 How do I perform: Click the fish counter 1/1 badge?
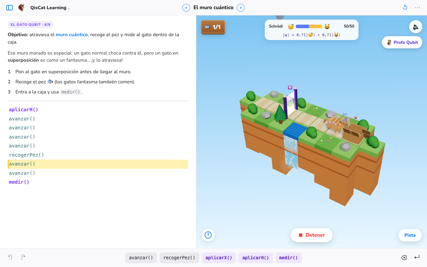pos(213,27)
